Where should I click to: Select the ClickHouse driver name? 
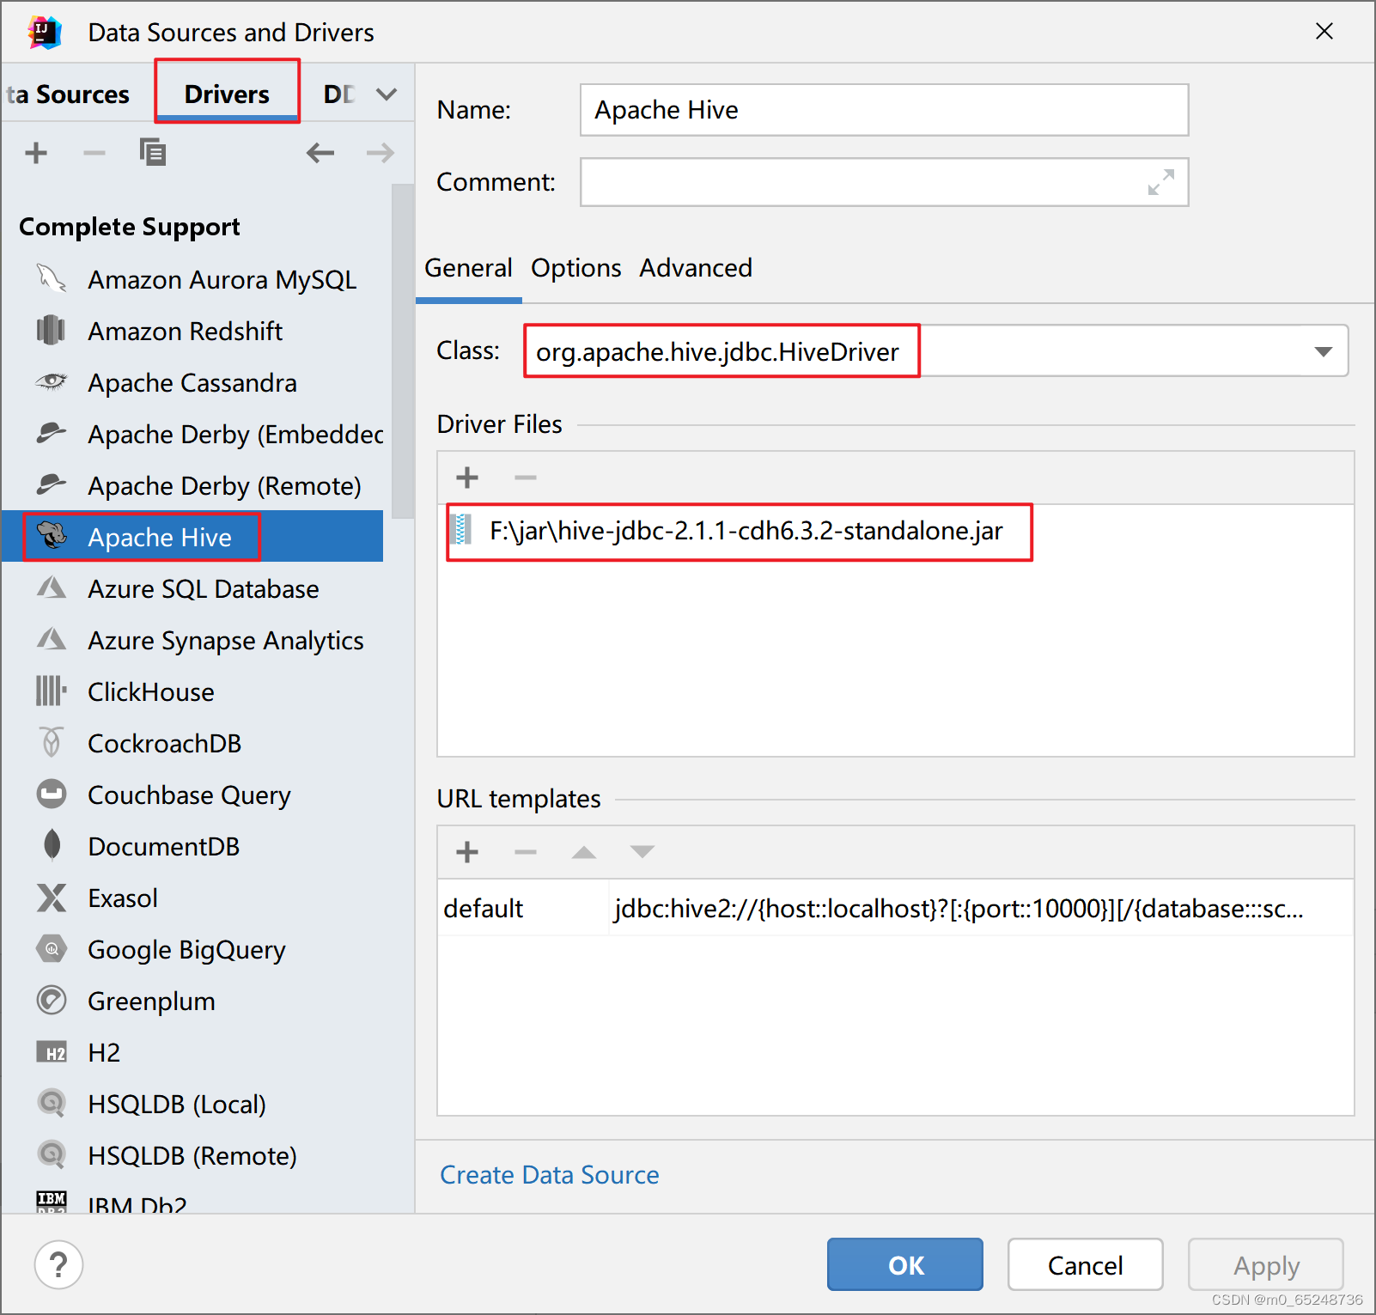(x=151, y=691)
